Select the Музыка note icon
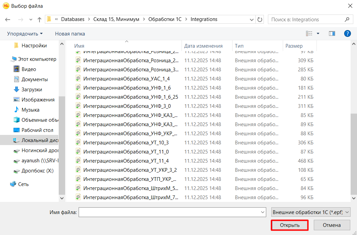This screenshot has width=357, height=235. point(17,110)
